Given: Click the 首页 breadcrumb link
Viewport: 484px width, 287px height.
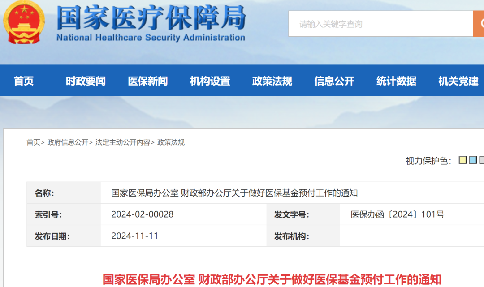Looking at the screenshot, I should (33, 142).
